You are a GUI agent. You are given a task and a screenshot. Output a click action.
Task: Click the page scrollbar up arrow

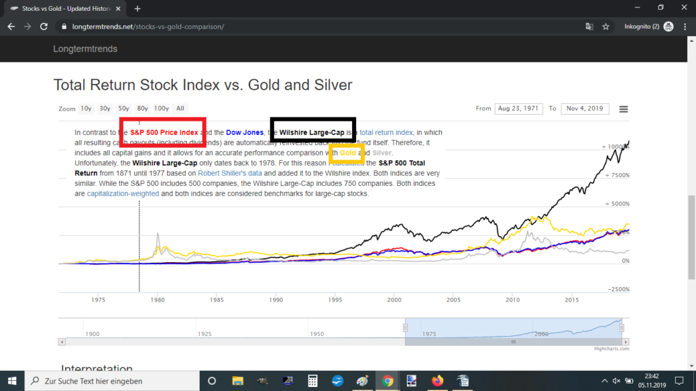pyautogui.click(x=691, y=41)
